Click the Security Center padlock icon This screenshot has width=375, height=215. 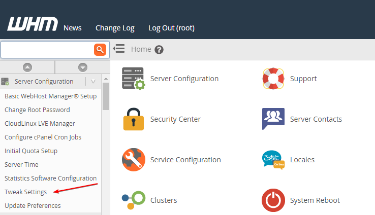tap(134, 119)
